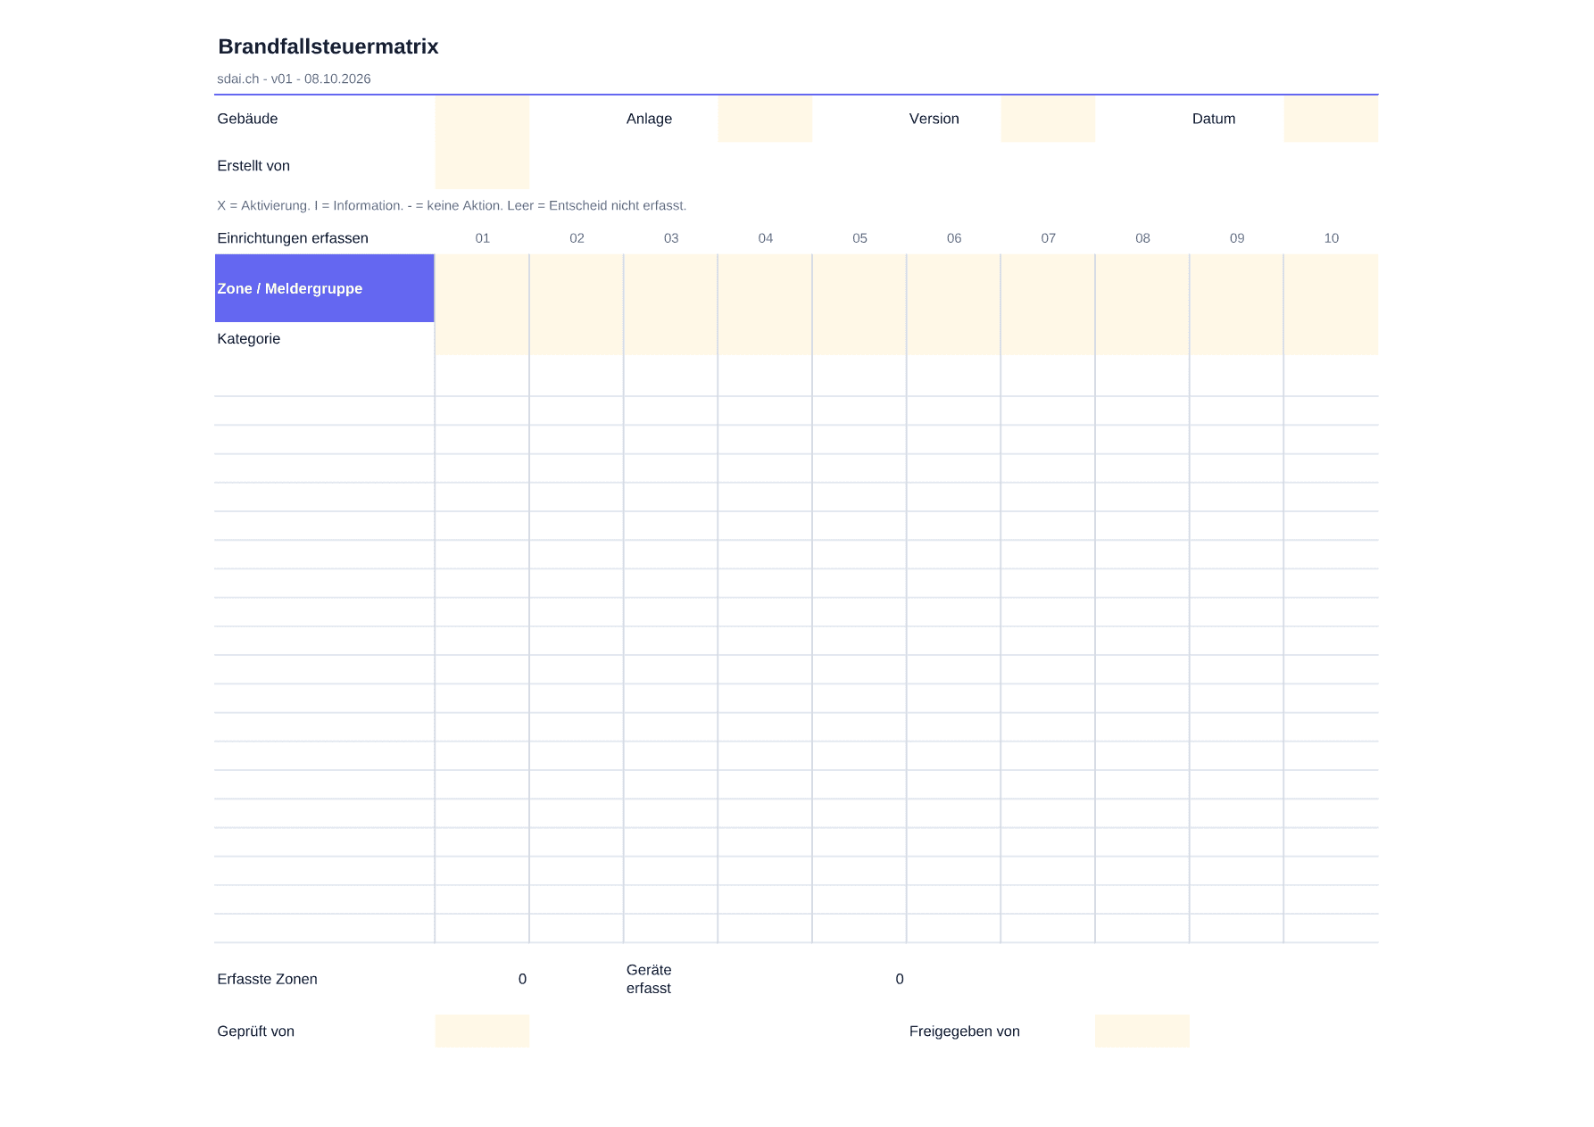Select the Brandfallsteuermatrix title
This screenshot has height=1127, width=1594.
click(x=328, y=46)
